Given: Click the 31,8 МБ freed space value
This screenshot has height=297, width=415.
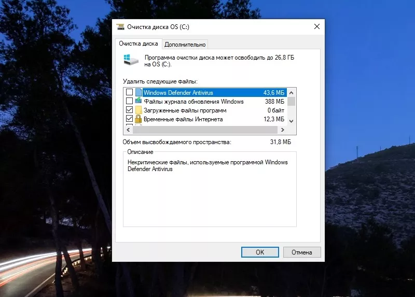Looking at the screenshot, I should 280,142.
